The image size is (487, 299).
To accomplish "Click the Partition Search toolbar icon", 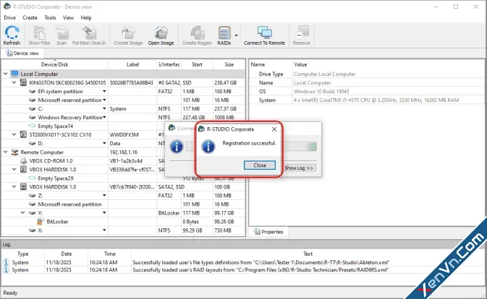I will [89, 35].
